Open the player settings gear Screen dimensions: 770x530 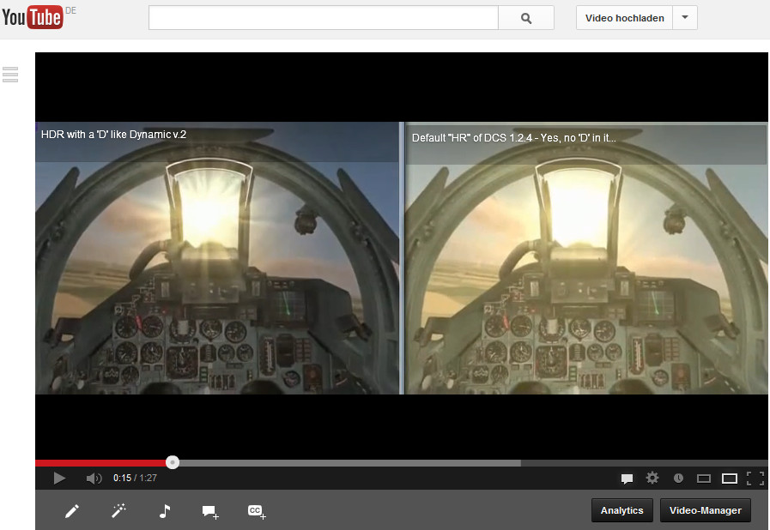[x=652, y=478]
